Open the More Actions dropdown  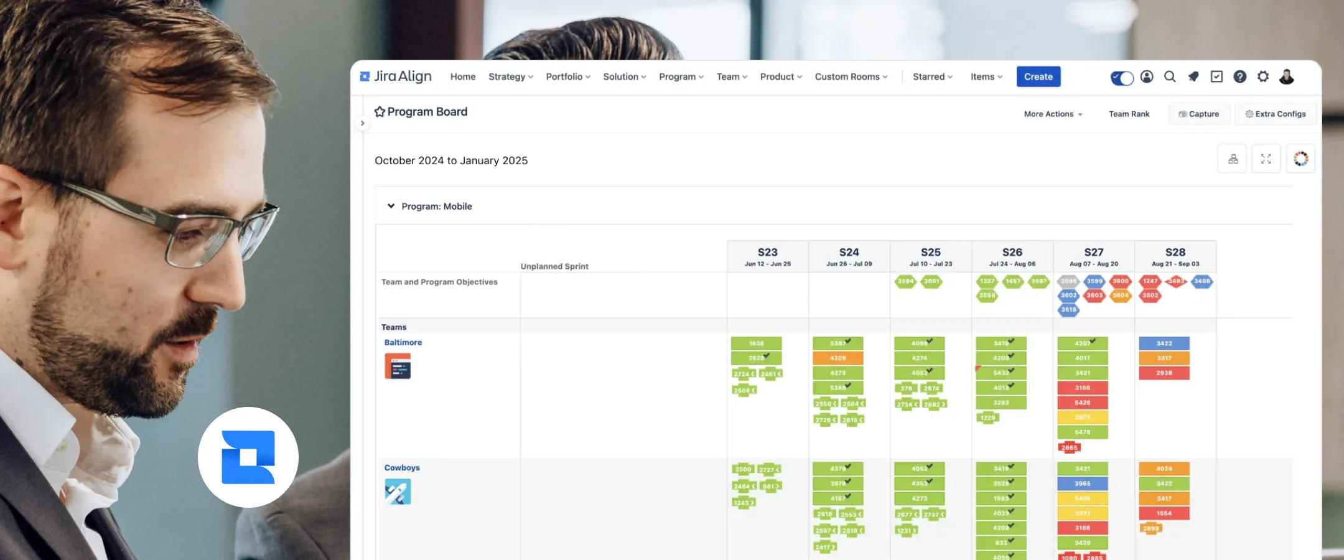tap(1052, 114)
